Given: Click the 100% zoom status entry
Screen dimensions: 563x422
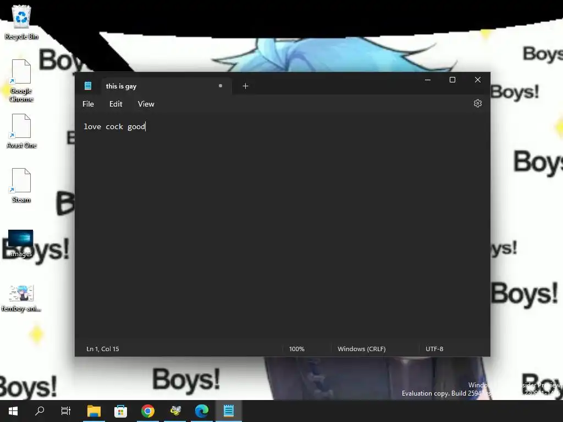Looking at the screenshot, I should (296, 349).
